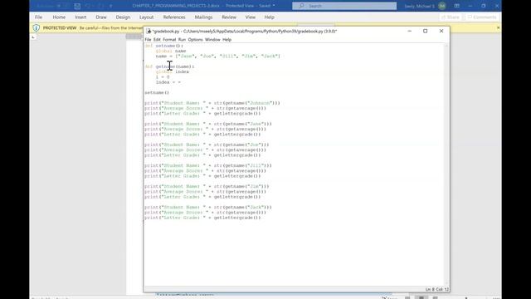Switch to the View ribbon tab
The image size is (531, 299).
pos(251,17)
